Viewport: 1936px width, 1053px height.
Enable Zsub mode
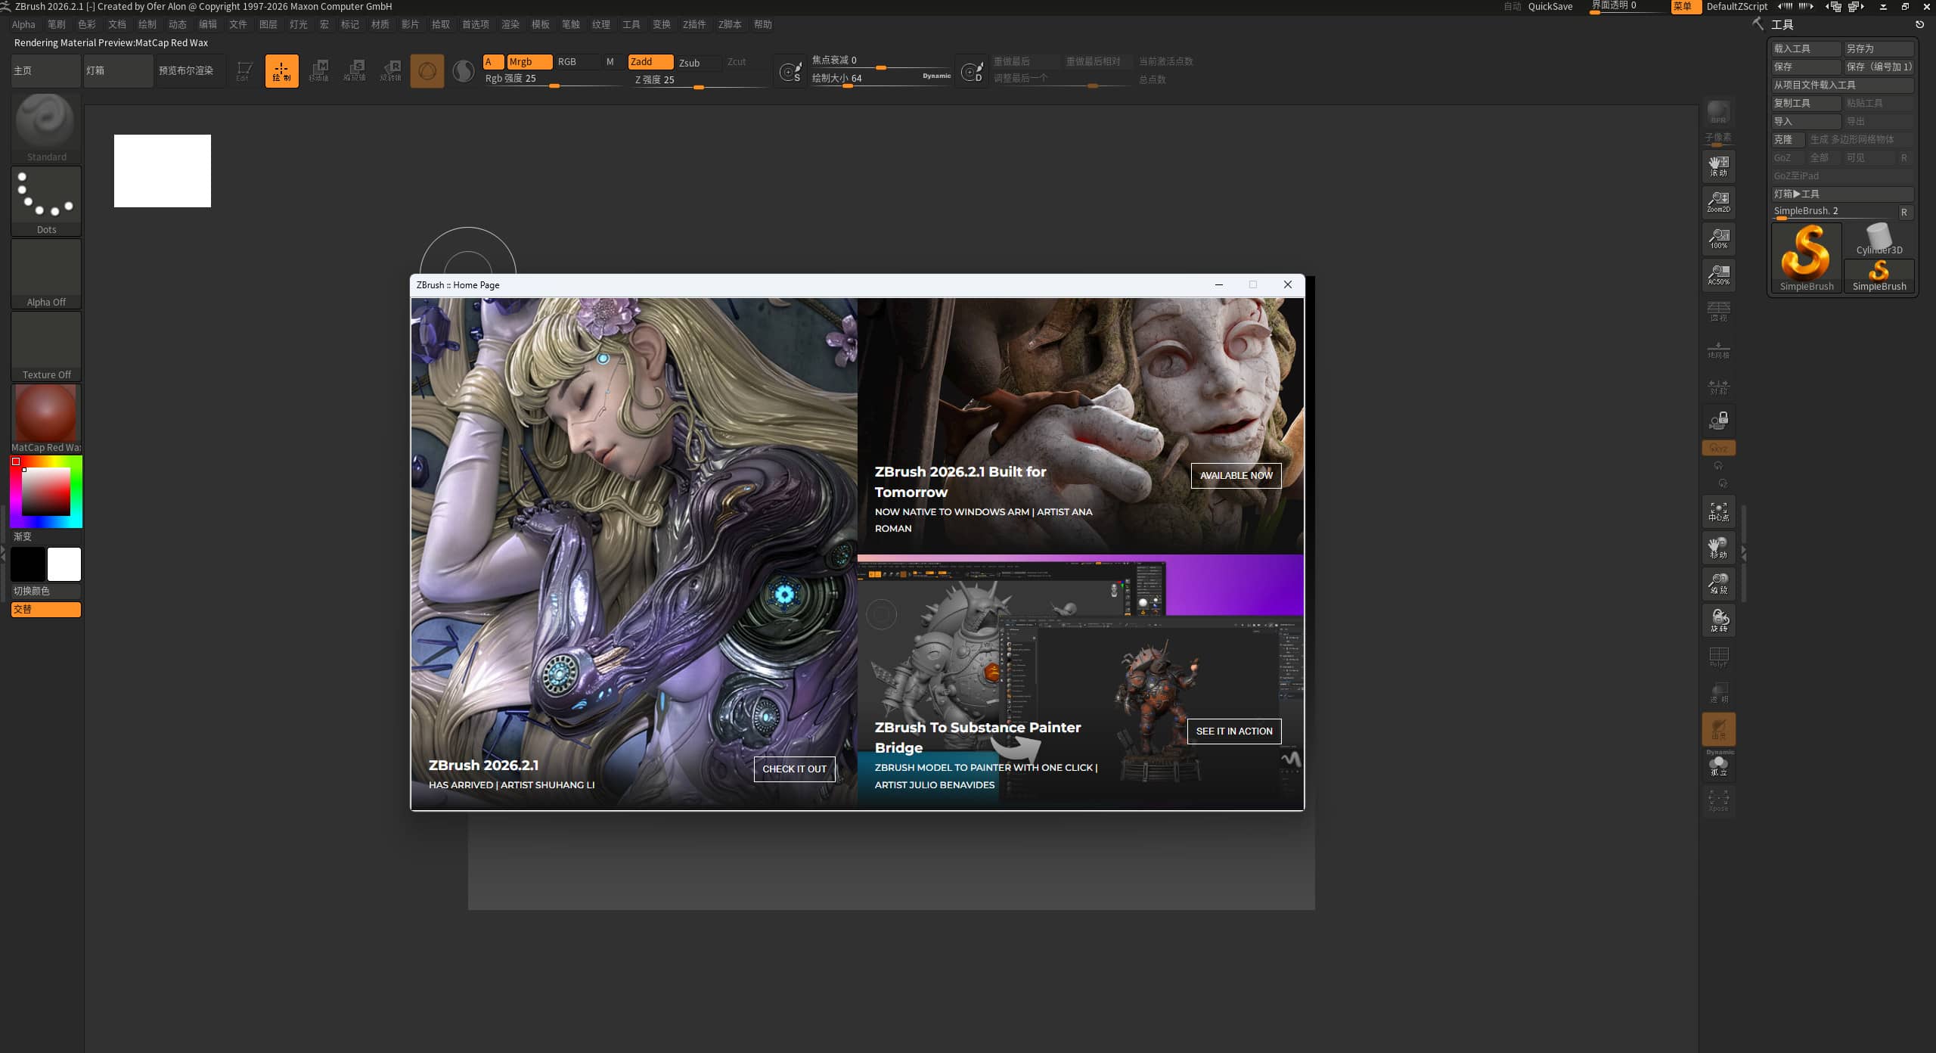pyautogui.click(x=698, y=63)
